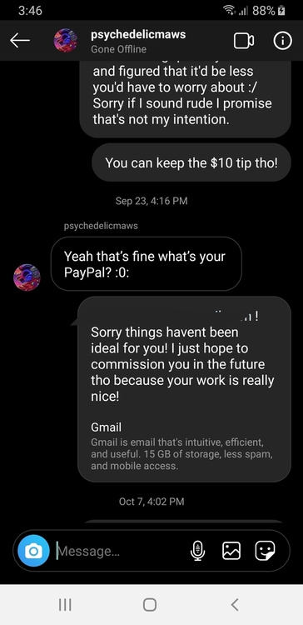Tap the avatar beside the PayPal message
Screen dimensions: 303x625
[27, 277]
